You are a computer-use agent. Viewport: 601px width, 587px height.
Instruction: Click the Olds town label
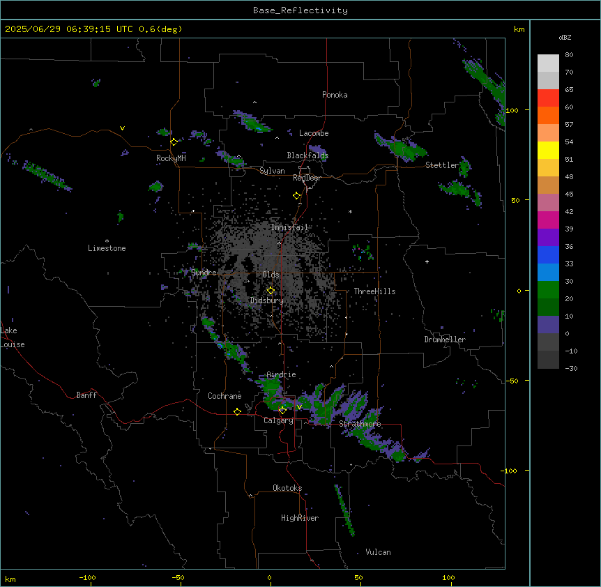pos(271,275)
